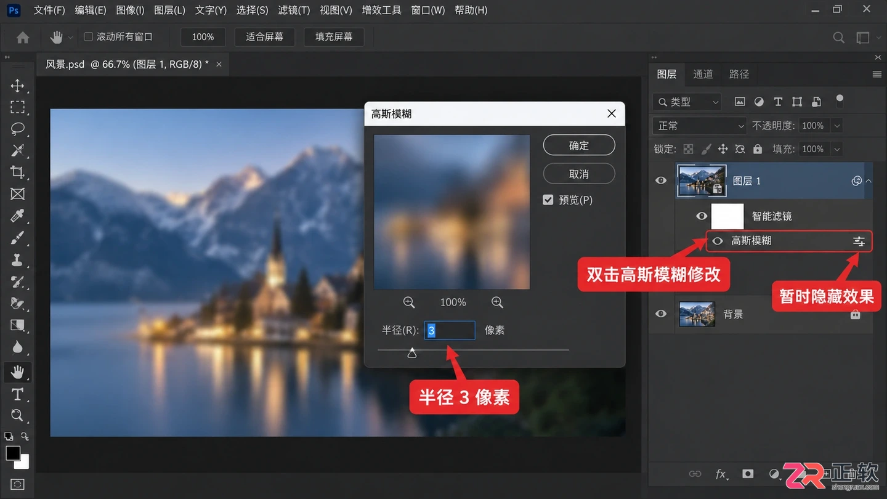
Task: Filter for adjustment layers icon
Action: coord(759,102)
